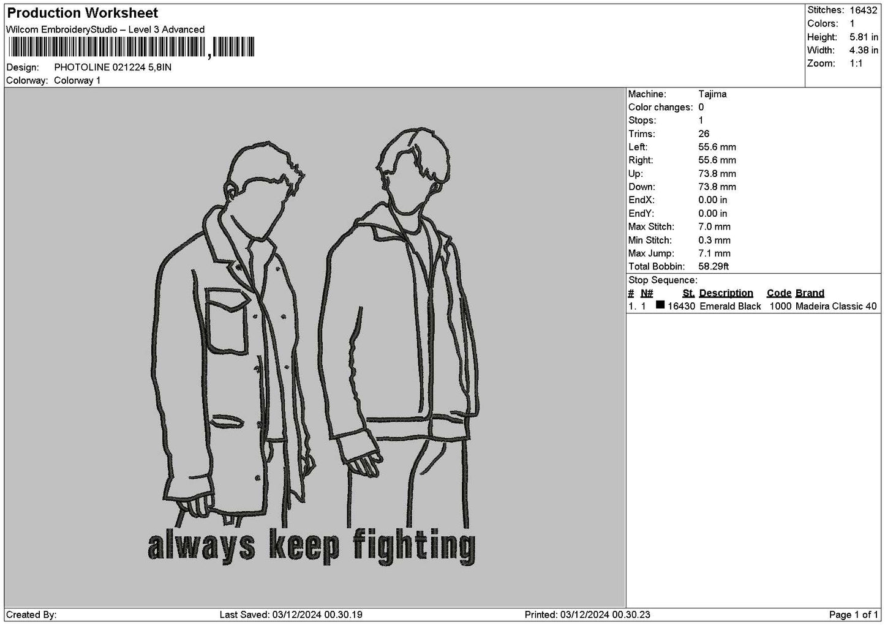This screenshot has width=885, height=625.
Task: Click the Brand column header
Action: [x=810, y=293]
